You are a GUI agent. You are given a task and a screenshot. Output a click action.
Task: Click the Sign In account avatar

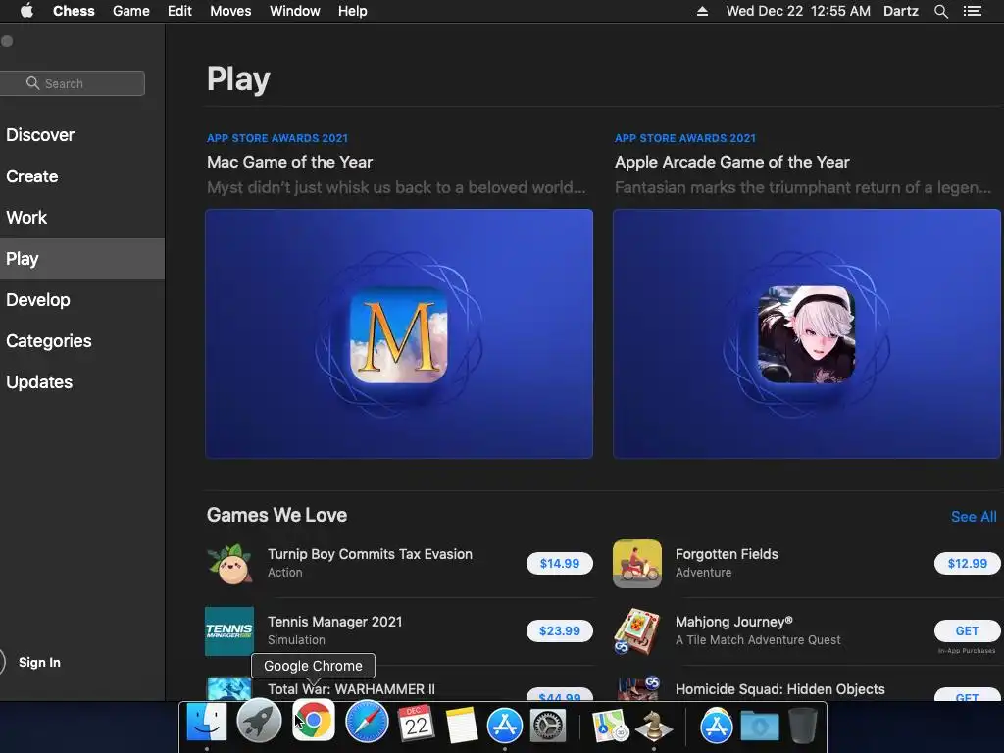pyautogui.click(x=1, y=662)
